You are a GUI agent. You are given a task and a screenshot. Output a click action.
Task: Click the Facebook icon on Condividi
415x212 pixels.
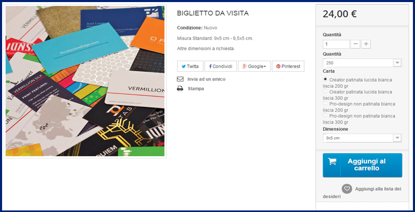[210, 67]
